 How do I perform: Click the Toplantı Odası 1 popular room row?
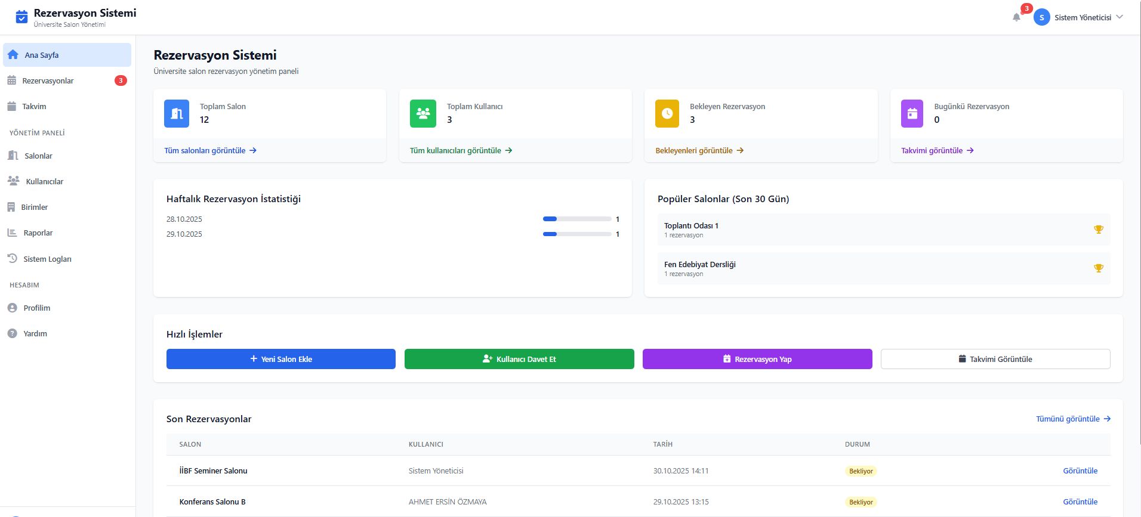coord(884,230)
